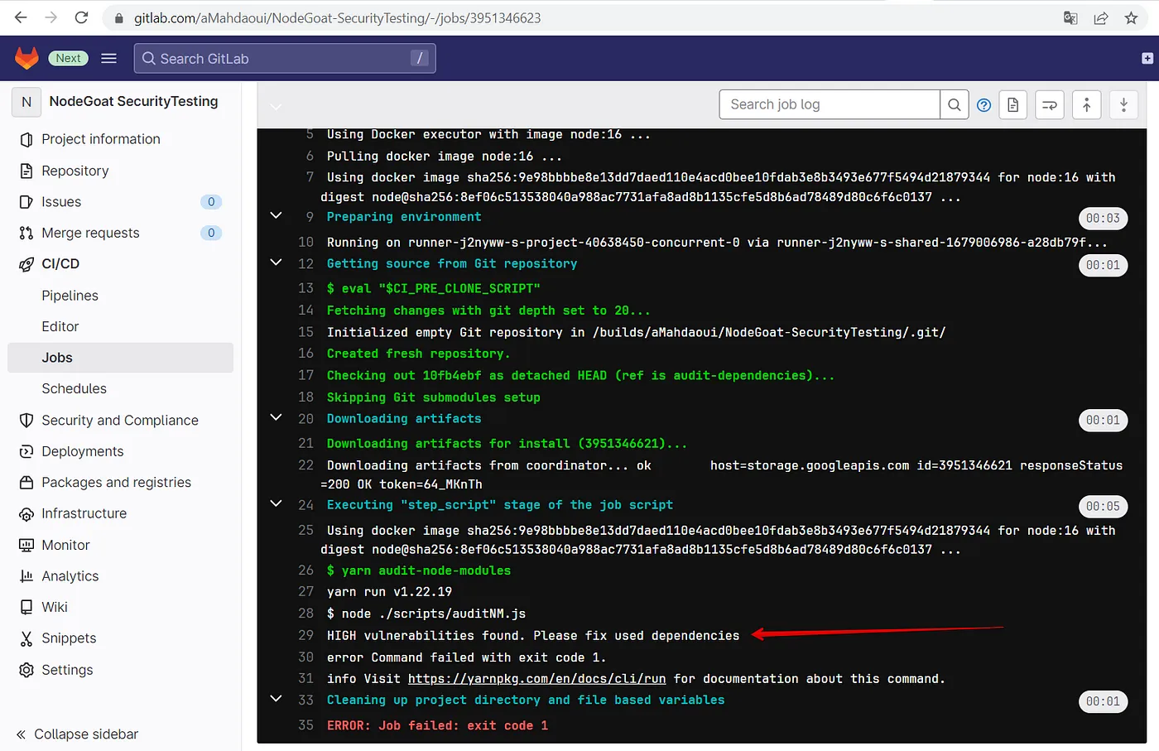Click the GitLab fox logo

click(26, 58)
